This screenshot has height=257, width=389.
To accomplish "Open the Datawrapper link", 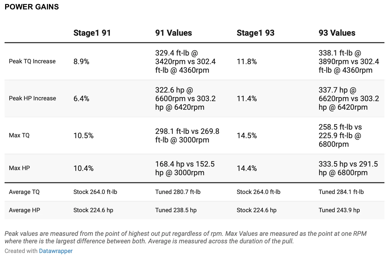I will pyautogui.click(x=56, y=251).
